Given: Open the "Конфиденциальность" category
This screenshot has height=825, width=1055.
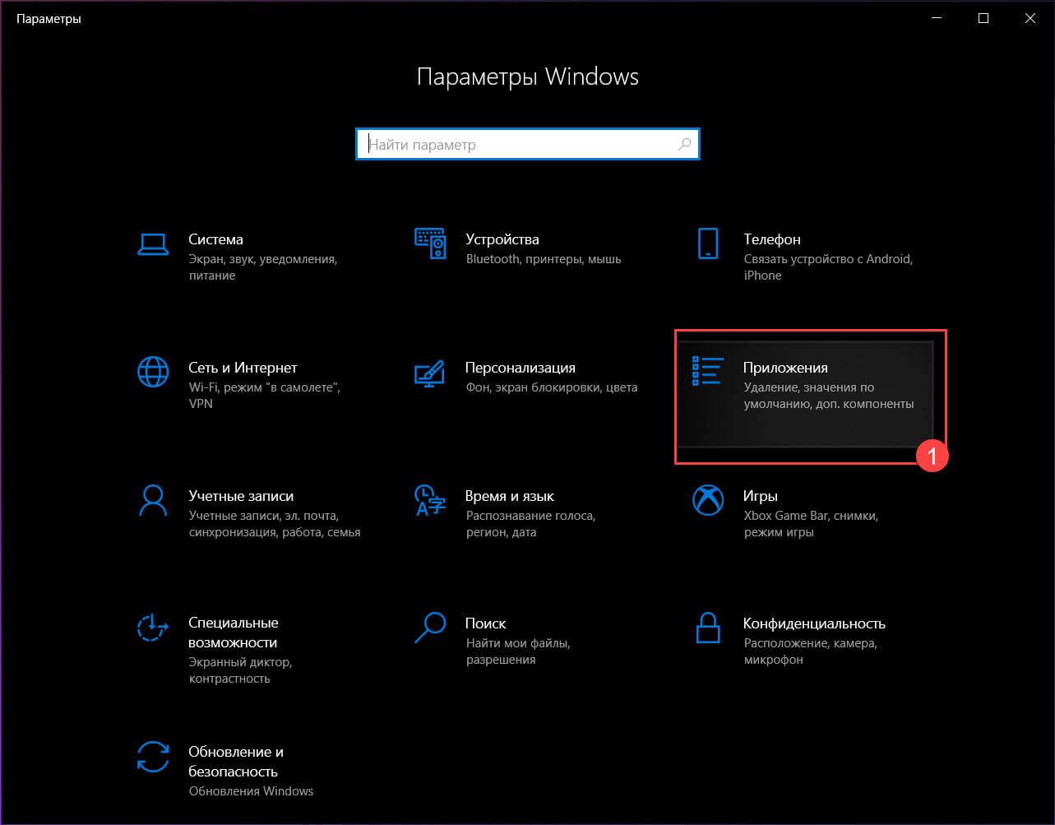Looking at the screenshot, I should tap(814, 623).
